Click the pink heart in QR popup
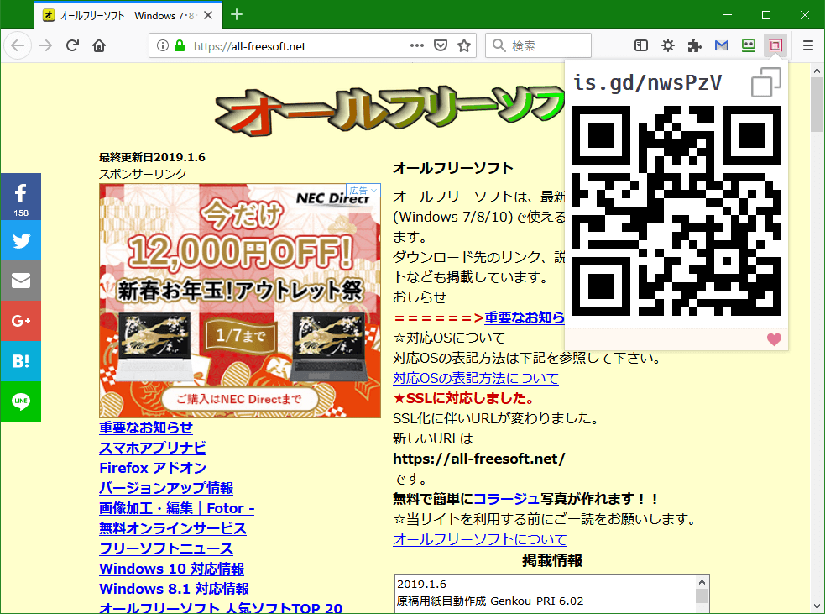Screen dimensions: 825x614 point(774,339)
